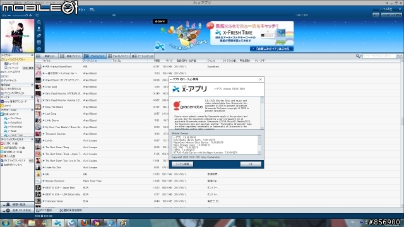
Task: Click the Firefox taskbar icon
Action: 84,223
